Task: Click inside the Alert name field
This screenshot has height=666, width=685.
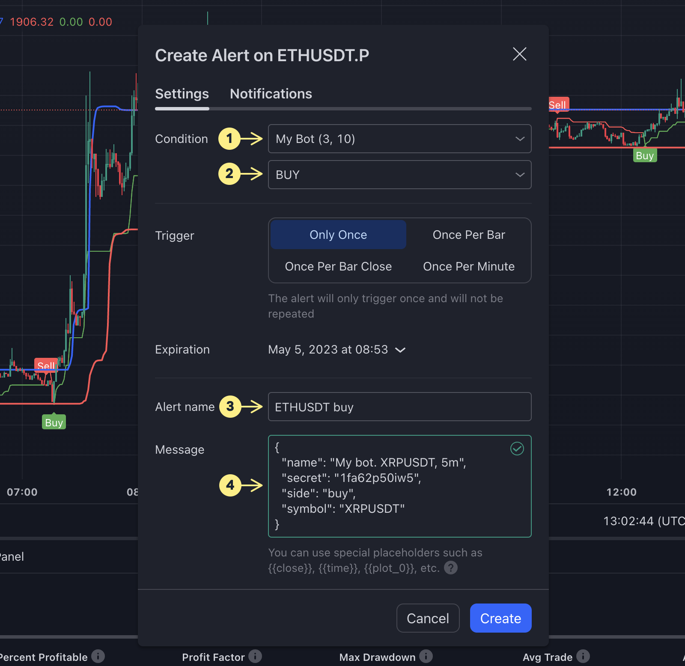Action: point(399,407)
